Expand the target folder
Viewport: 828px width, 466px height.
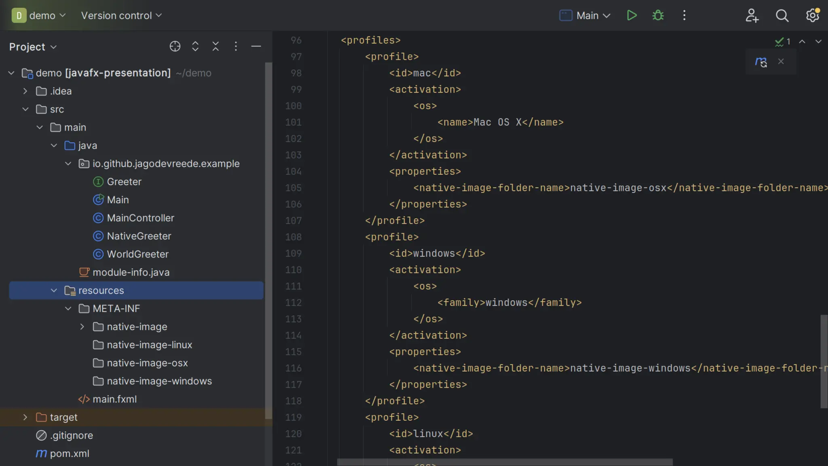coord(25,417)
